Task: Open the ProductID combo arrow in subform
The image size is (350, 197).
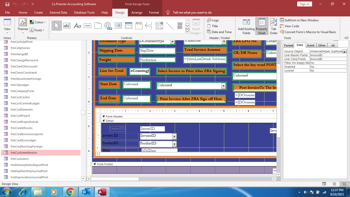Action: (174, 144)
